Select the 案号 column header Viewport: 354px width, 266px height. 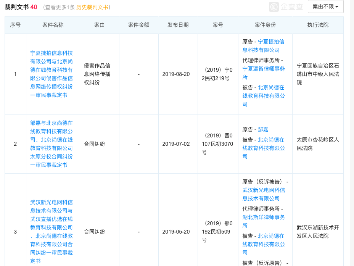click(218, 25)
